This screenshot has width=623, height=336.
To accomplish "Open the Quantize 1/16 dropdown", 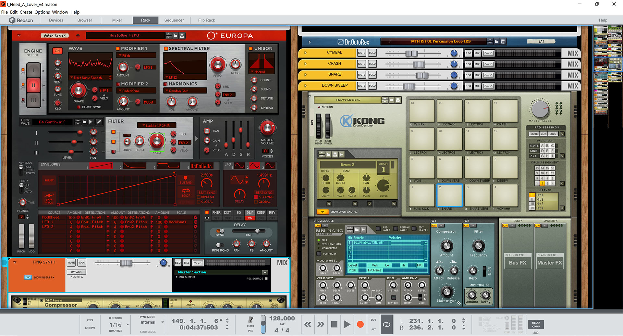I will tap(128, 325).
